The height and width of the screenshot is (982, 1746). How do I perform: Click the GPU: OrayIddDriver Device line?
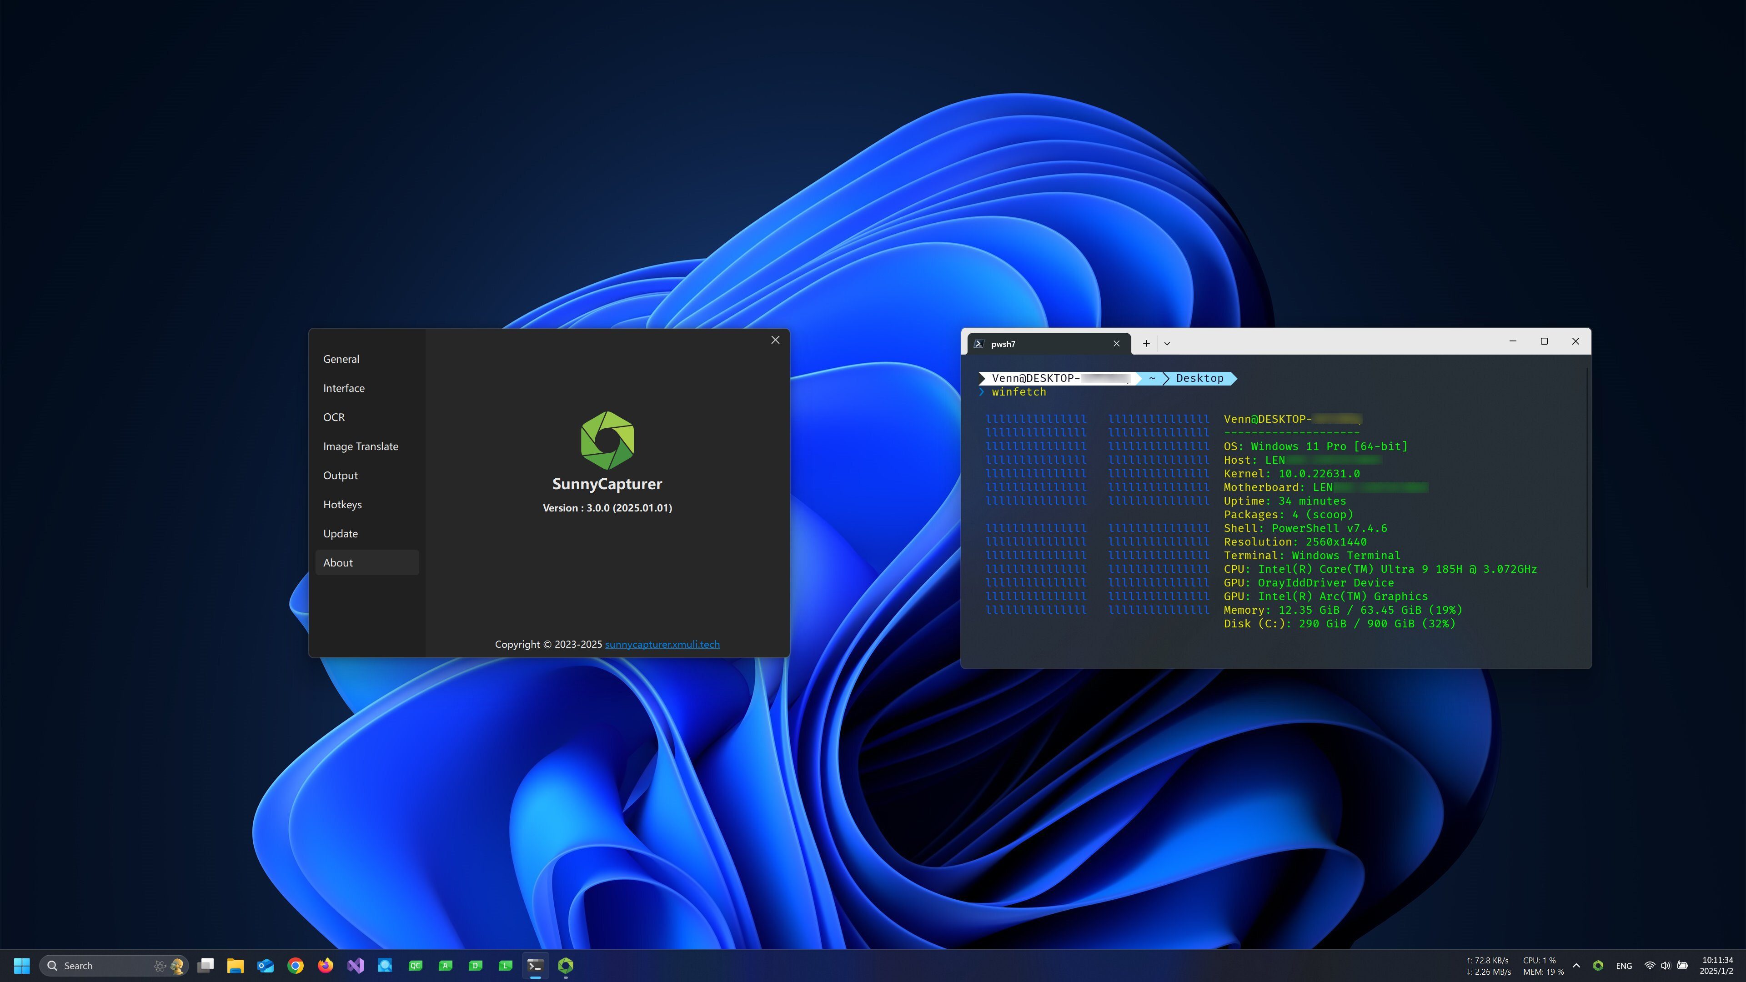point(1309,583)
